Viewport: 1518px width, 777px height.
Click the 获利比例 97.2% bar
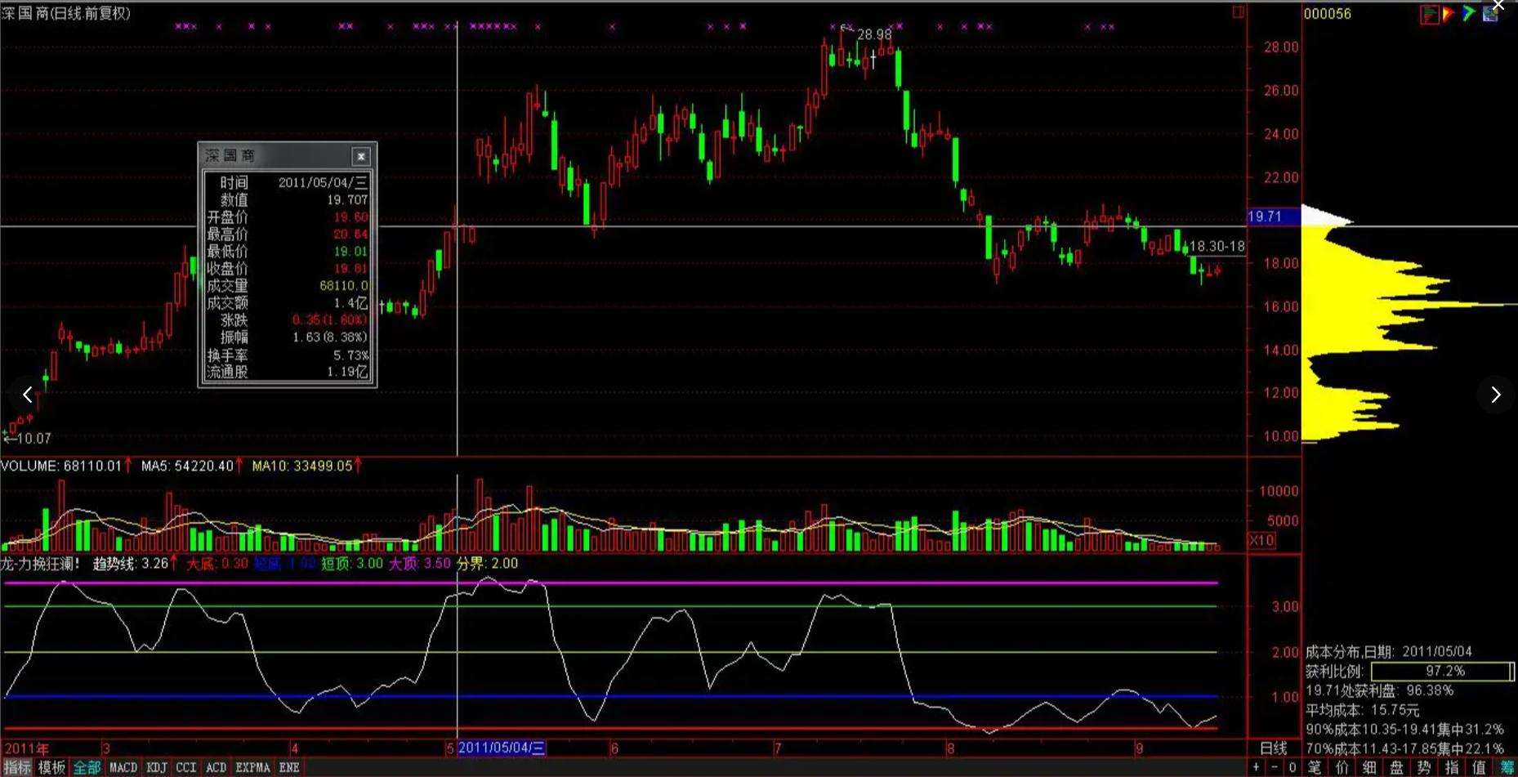coord(1442,671)
